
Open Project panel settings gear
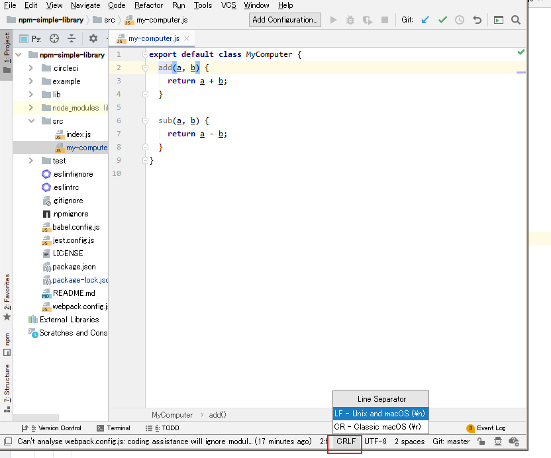click(93, 38)
